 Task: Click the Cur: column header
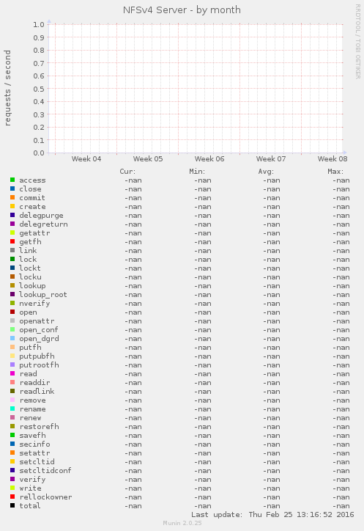tap(127, 172)
